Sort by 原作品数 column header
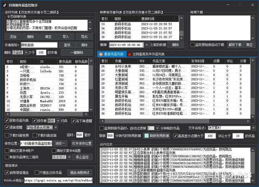 click(x=65, y=62)
